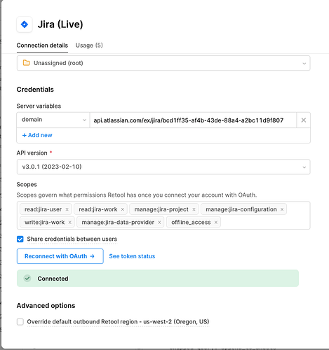
Task: Click the Connected status banner
Action: pyautogui.click(x=158, y=279)
